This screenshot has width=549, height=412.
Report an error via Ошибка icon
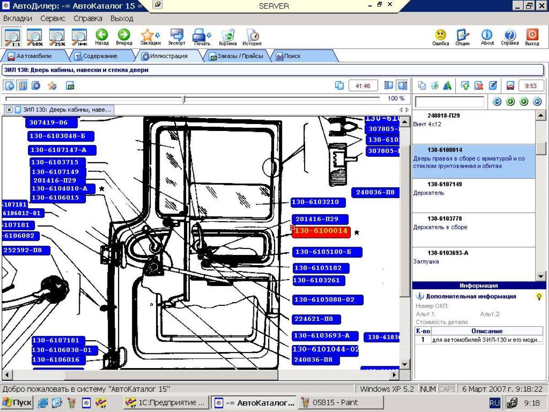click(x=441, y=37)
